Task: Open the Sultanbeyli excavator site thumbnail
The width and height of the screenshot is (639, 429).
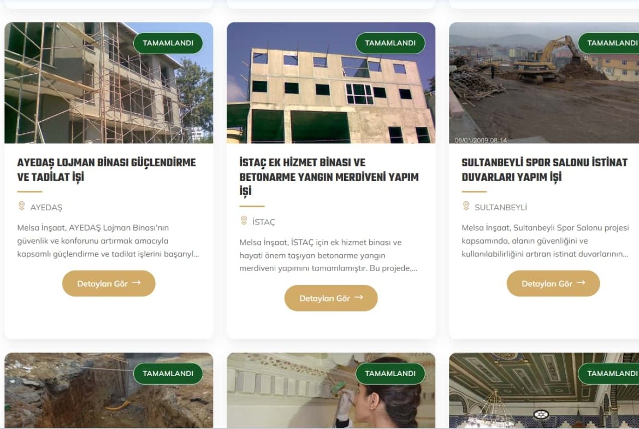Action: pos(544,83)
